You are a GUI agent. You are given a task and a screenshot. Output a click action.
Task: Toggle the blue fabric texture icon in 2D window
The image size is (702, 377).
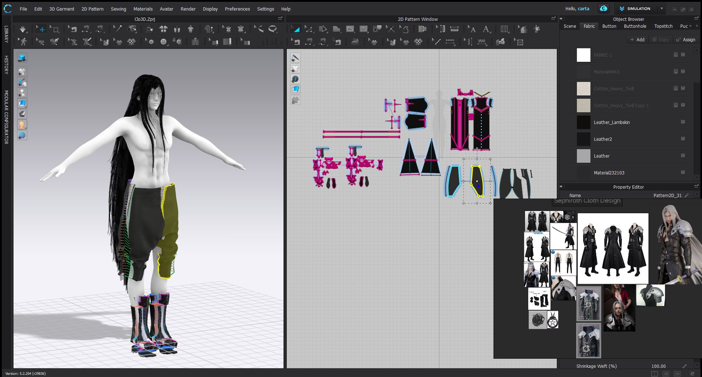pyautogui.click(x=295, y=90)
